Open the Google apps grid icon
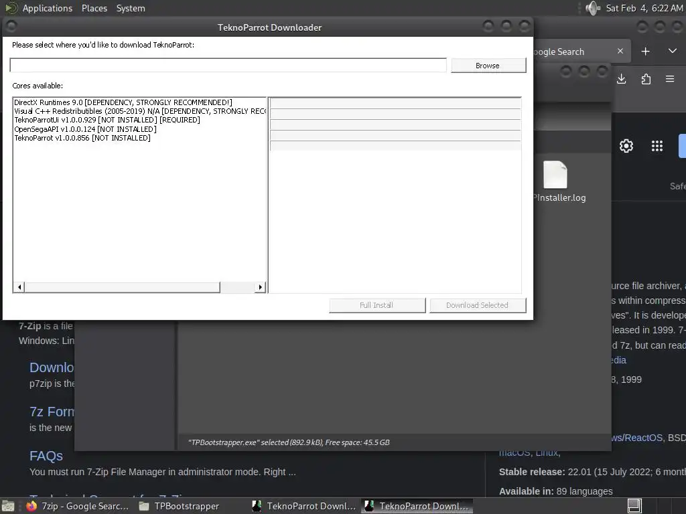Image resolution: width=686 pixels, height=514 pixels. (x=657, y=145)
